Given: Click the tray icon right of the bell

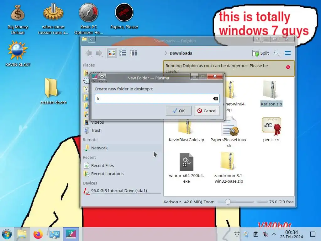Looking at the screenshot, I should (246, 234).
